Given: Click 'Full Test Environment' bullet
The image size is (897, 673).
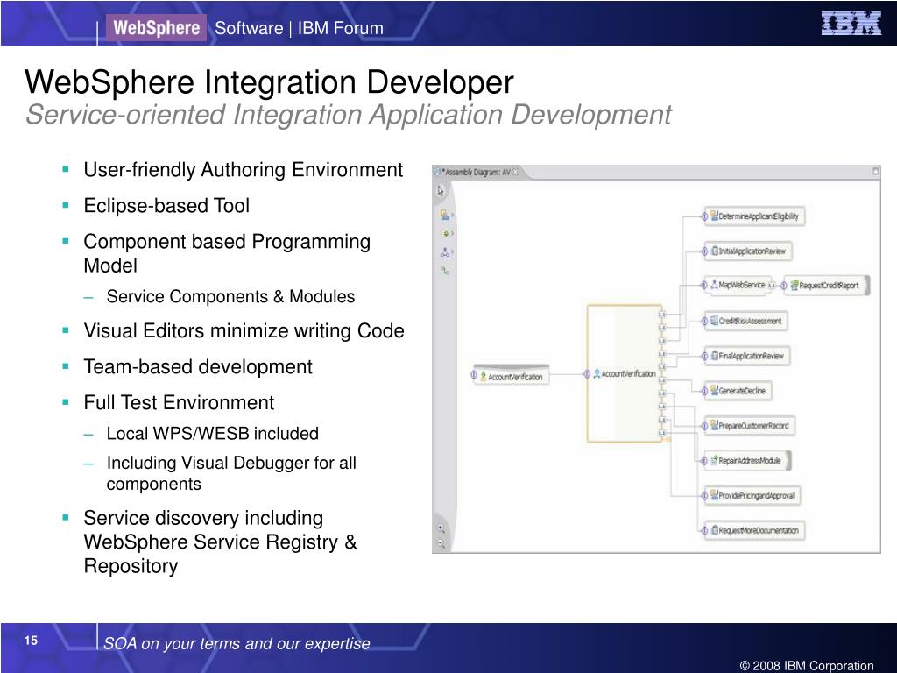Looking at the screenshot, I should point(179,402).
